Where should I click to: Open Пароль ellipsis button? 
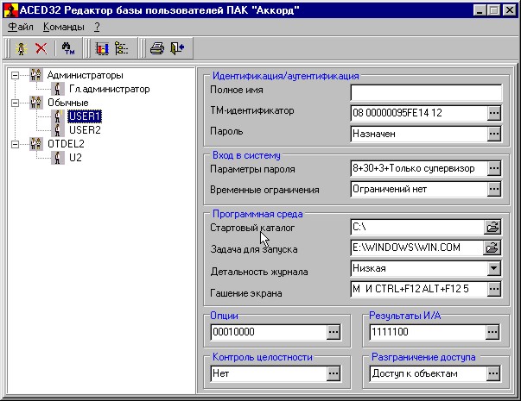[x=493, y=134]
